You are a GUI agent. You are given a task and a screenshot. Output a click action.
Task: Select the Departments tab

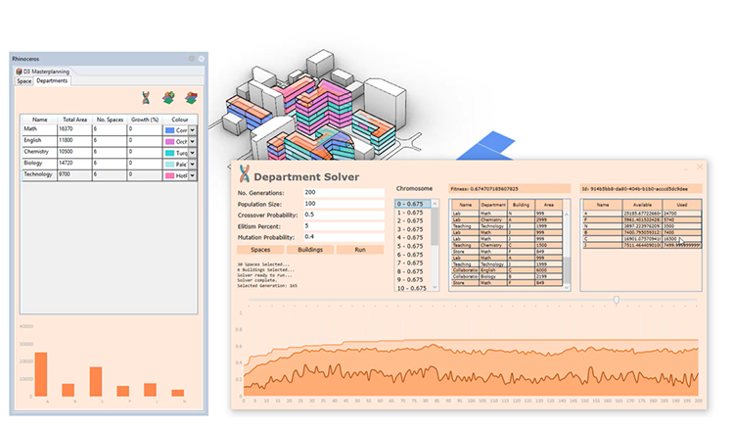click(x=52, y=81)
